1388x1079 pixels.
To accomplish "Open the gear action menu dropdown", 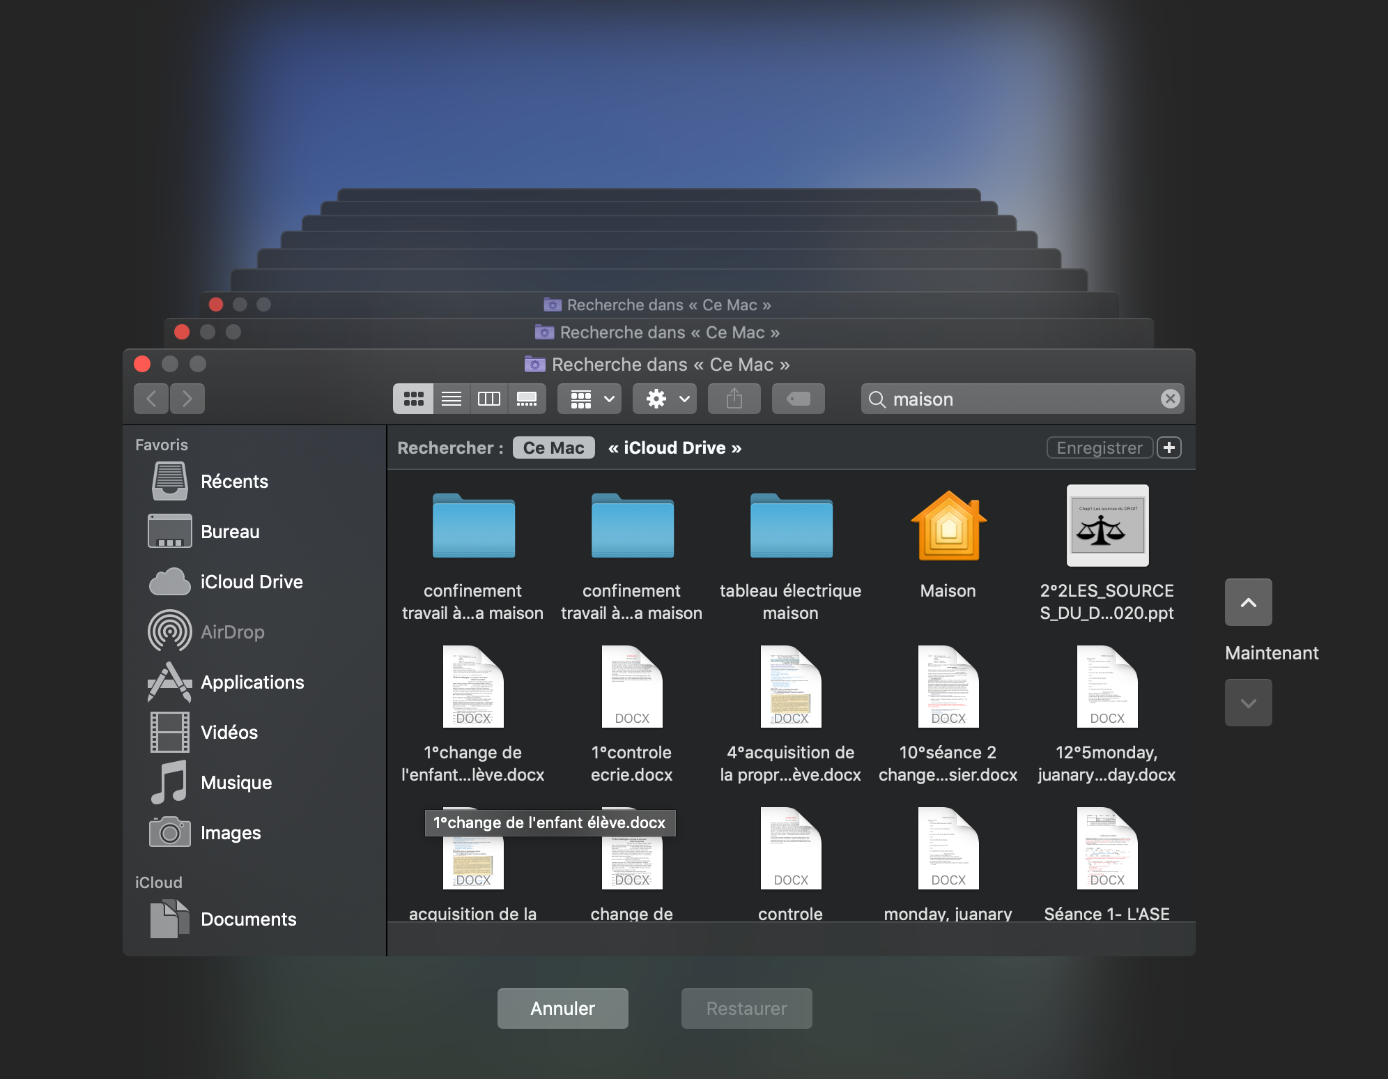I will 667,399.
